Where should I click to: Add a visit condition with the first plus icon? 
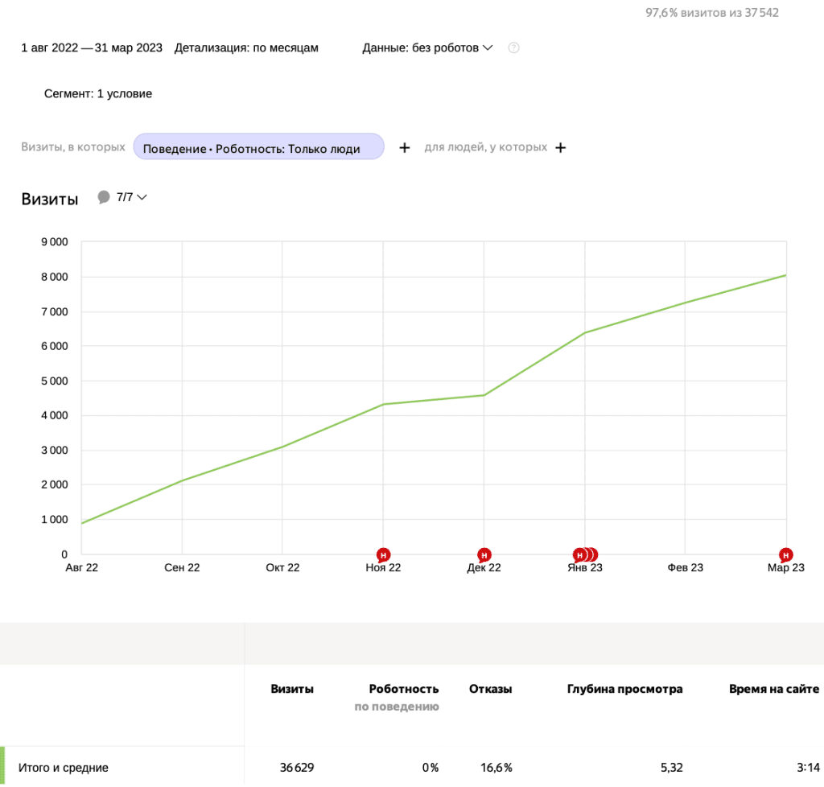tap(404, 147)
